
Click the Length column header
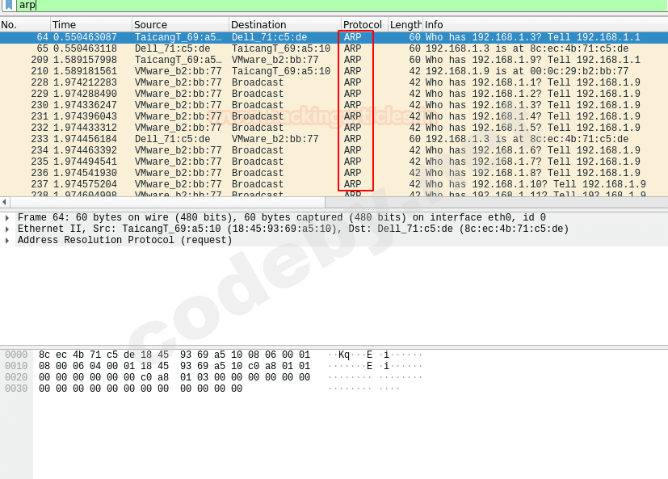(405, 25)
